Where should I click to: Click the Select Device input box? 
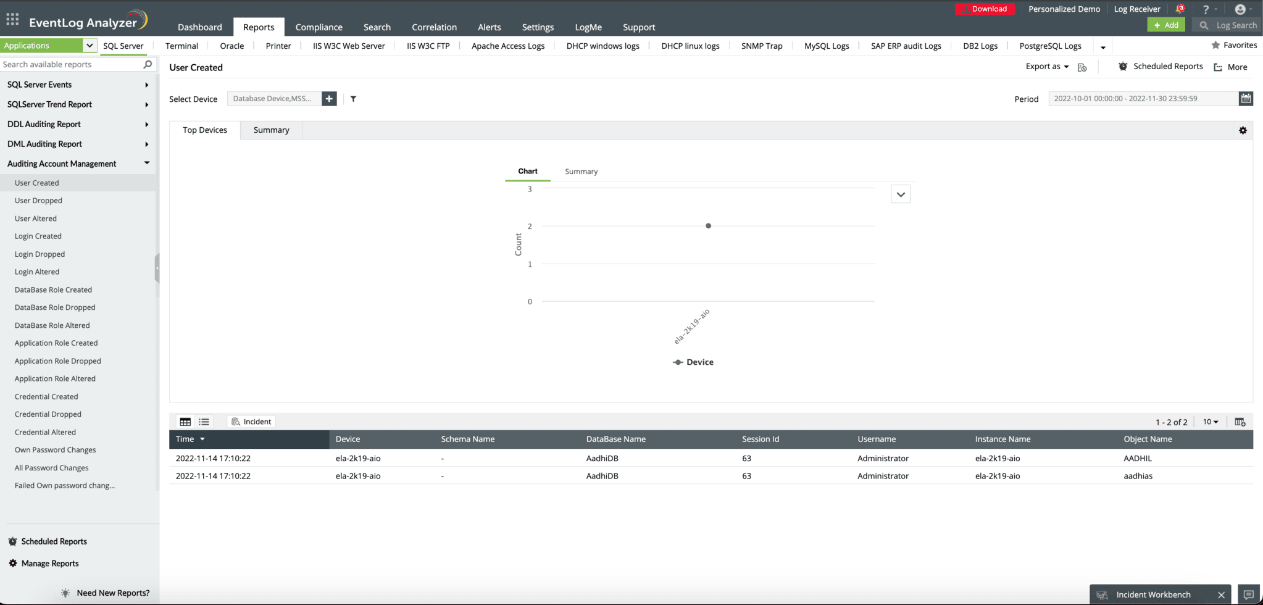[x=274, y=99]
